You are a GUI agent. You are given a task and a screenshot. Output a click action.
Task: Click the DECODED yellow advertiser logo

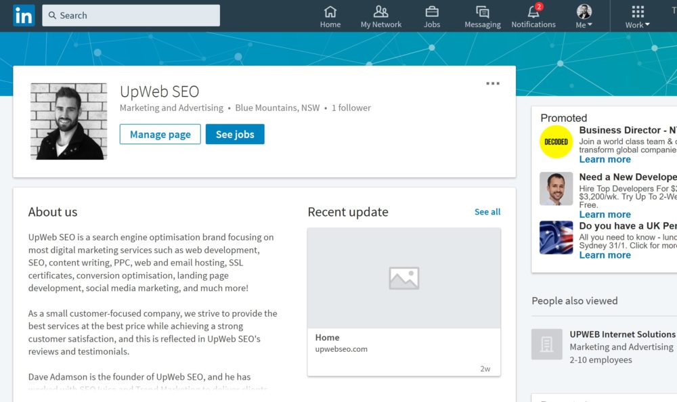pos(556,141)
